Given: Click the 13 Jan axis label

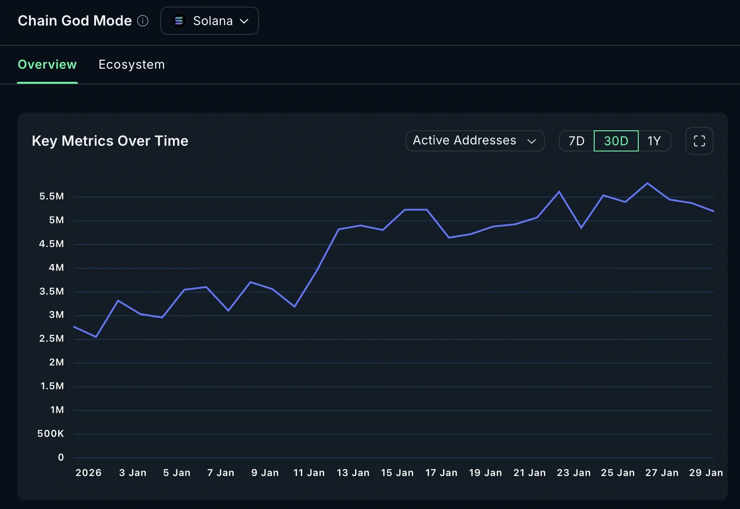Looking at the screenshot, I should coord(352,472).
